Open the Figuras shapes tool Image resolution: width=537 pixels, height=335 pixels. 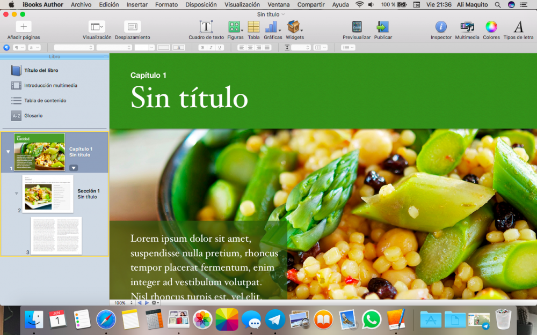click(x=235, y=27)
